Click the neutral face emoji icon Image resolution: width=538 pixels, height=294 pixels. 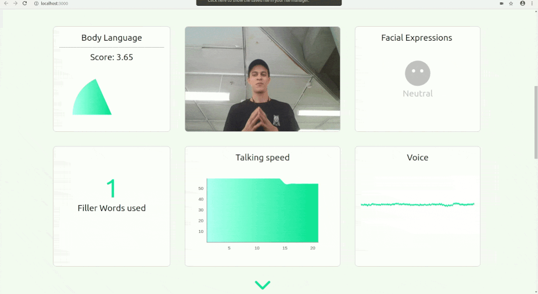click(x=417, y=73)
